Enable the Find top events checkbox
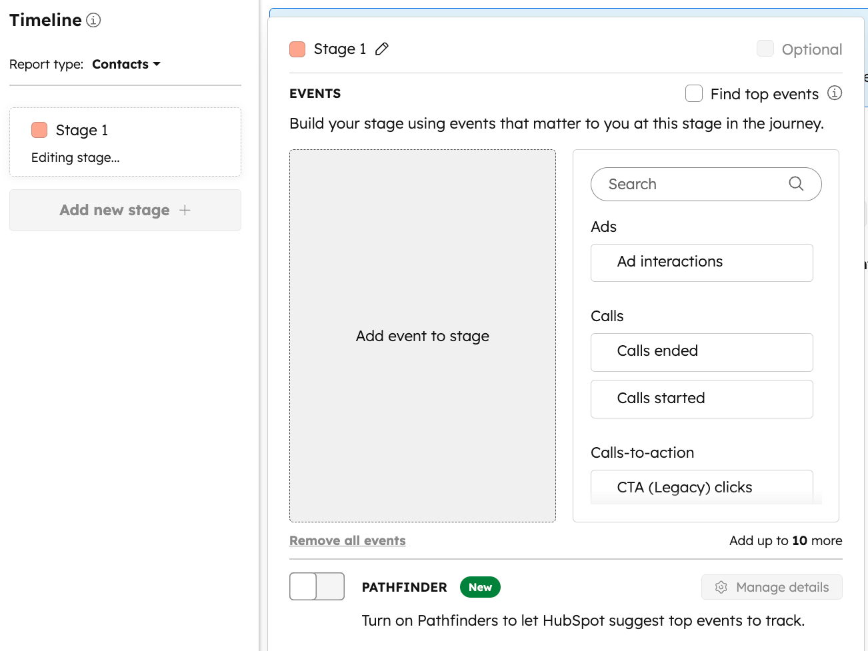 (x=694, y=93)
